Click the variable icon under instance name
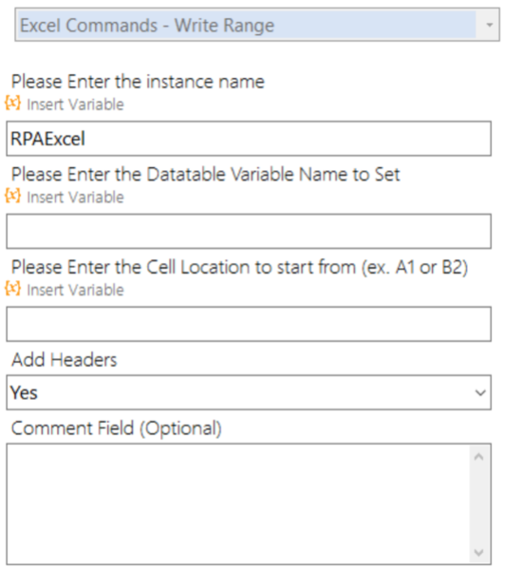 pos(12,104)
